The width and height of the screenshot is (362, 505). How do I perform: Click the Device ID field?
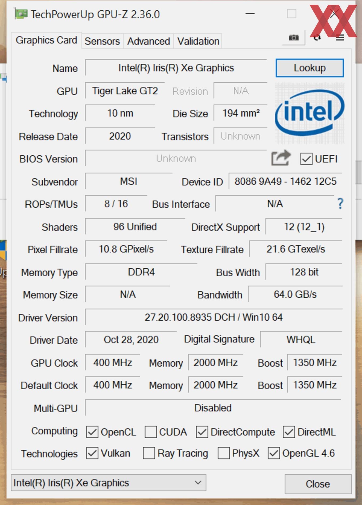point(285,181)
